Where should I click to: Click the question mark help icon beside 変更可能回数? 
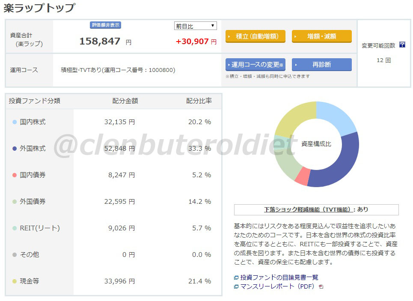402,45
